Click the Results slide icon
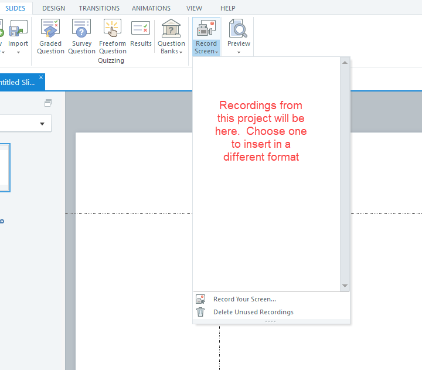 tap(141, 28)
